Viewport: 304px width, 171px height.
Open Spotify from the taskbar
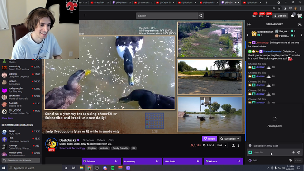point(113,168)
